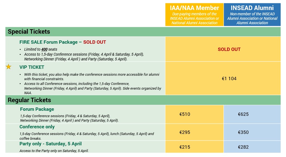Pick the €350 alumni Conference only price
Image resolution: width=286 pixels, height=157 pixels.
point(243,132)
